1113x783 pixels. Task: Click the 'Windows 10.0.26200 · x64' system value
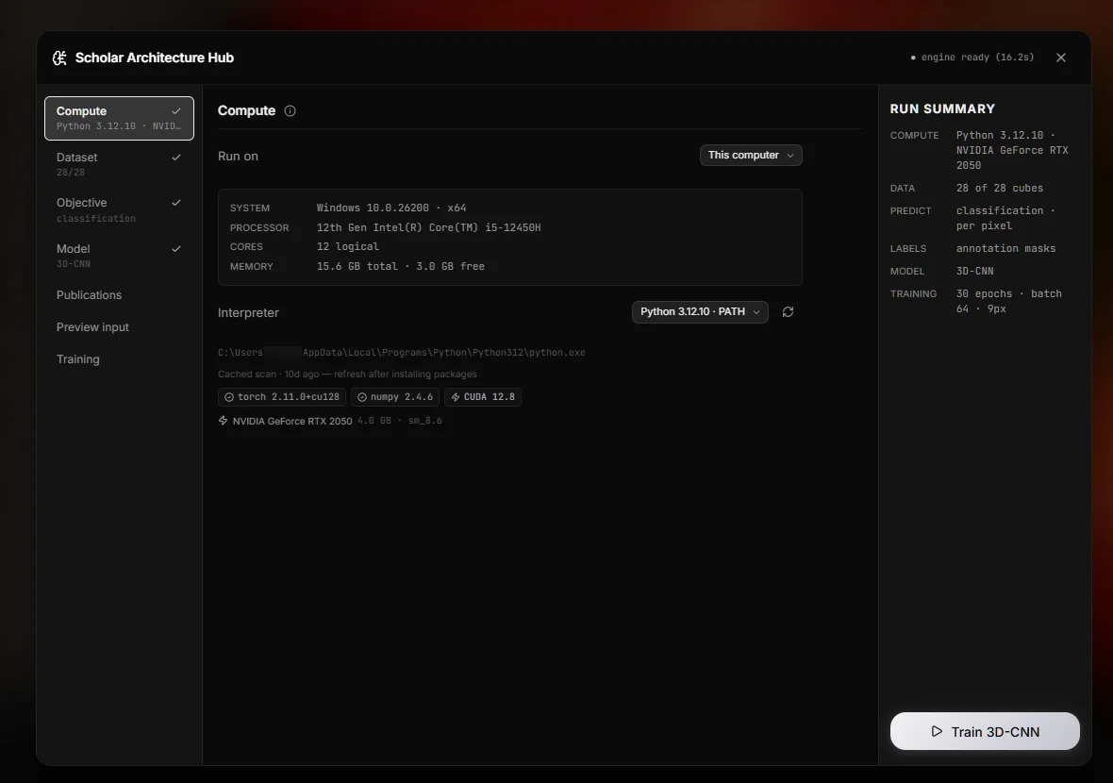coord(391,208)
